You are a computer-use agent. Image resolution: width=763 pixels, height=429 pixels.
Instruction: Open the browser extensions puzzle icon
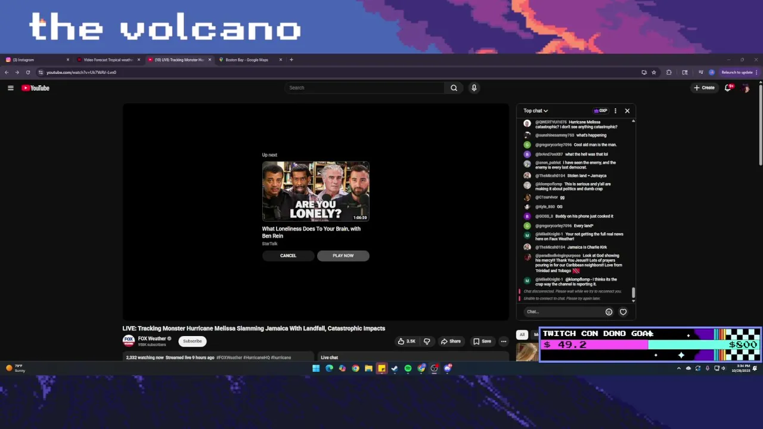tap(669, 72)
